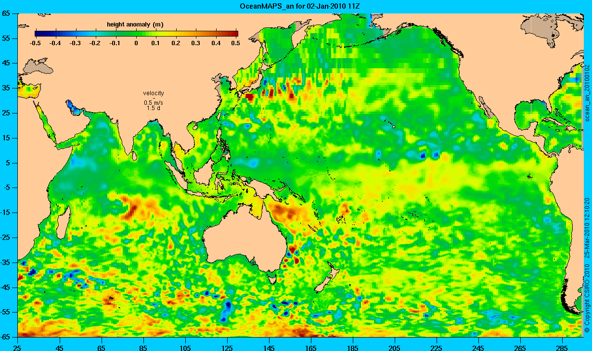Click the height anomaly (m) legend label
The width and height of the screenshot is (592, 351).
(136, 24)
